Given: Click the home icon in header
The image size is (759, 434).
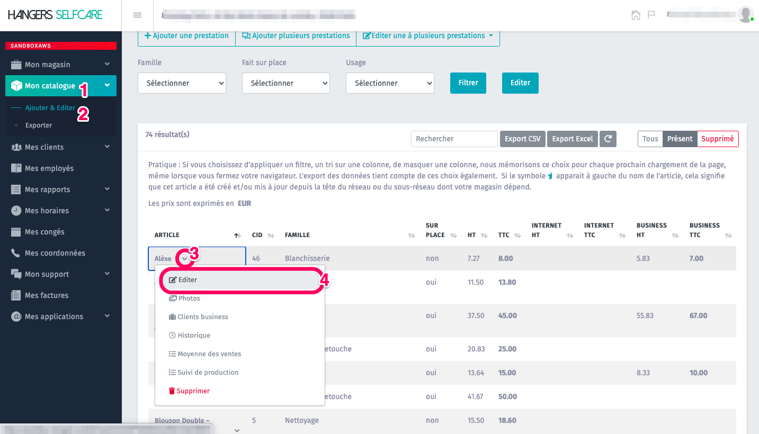Looking at the screenshot, I should click(636, 15).
